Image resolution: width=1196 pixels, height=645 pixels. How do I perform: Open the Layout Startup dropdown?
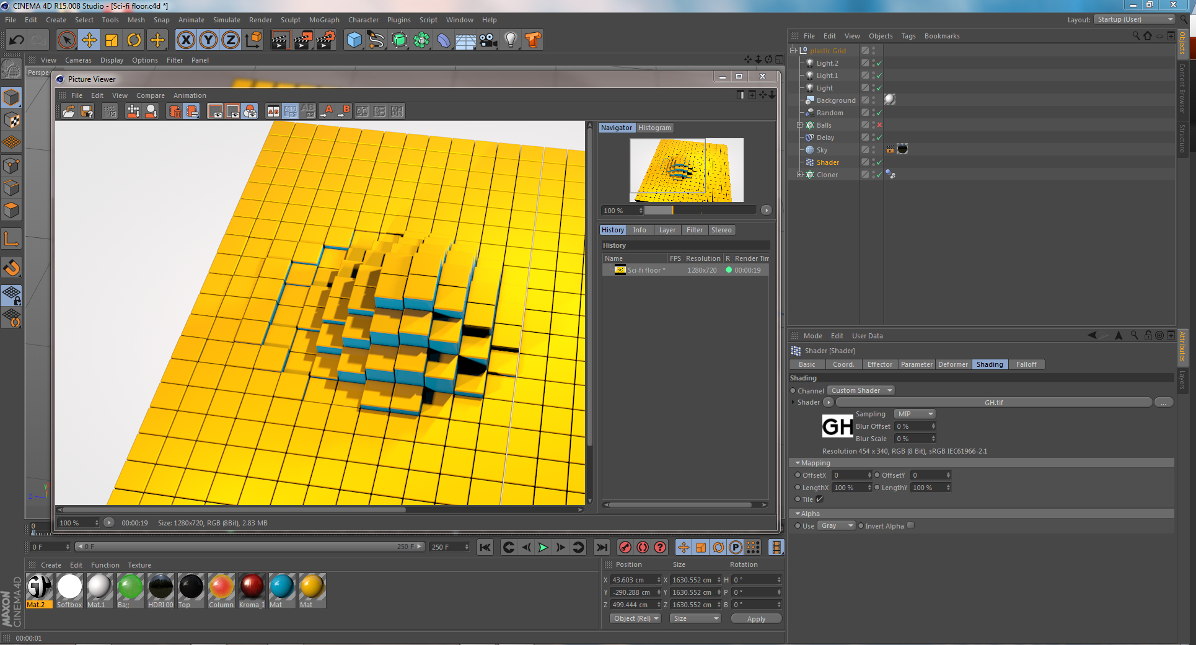1135,19
